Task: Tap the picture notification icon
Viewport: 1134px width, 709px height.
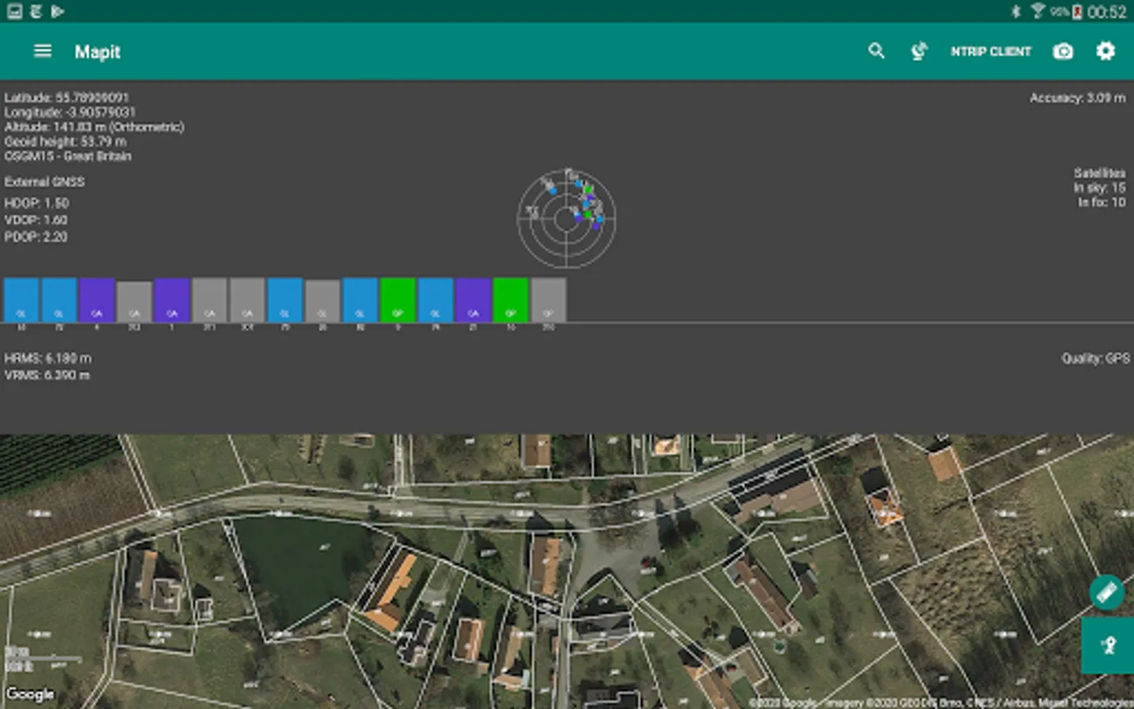Action: [14, 11]
